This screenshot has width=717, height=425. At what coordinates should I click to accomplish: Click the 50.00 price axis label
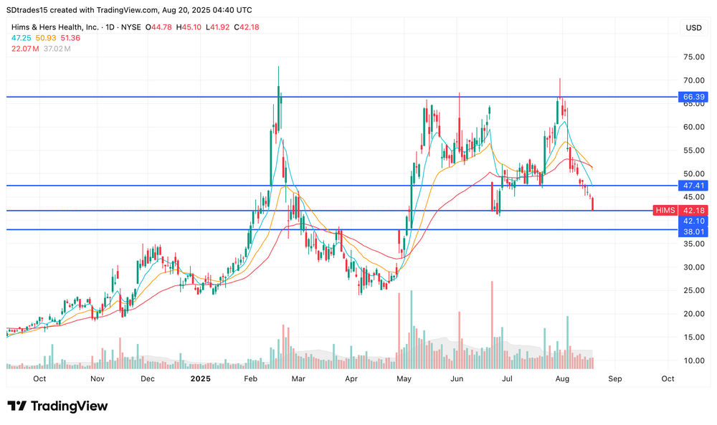pos(693,173)
